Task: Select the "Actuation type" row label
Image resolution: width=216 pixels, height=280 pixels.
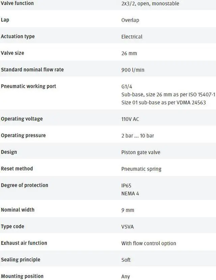Action: pos(18,36)
